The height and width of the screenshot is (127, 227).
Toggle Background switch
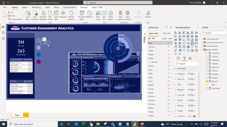click(193, 90)
